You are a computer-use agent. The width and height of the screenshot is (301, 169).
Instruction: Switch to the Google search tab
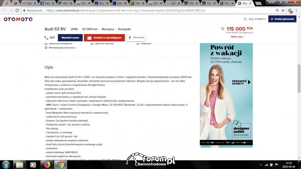173,3
